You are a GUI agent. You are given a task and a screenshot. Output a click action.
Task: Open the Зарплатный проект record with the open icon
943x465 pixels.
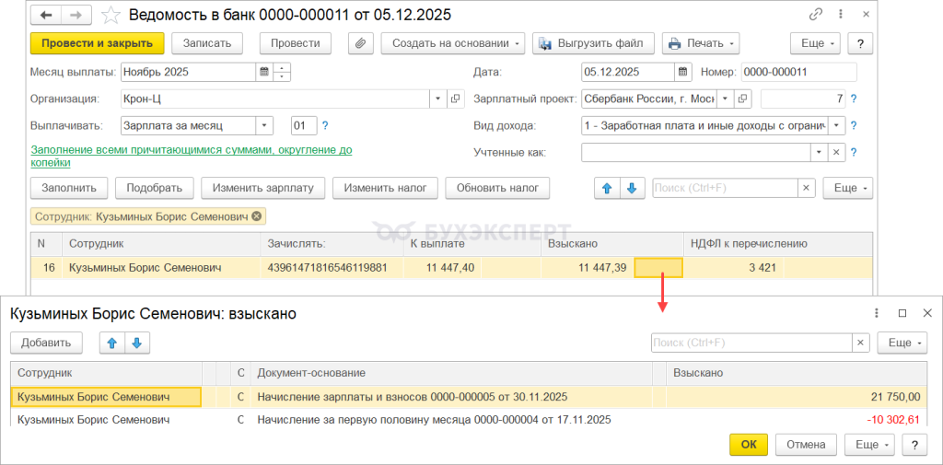(x=743, y=99)
